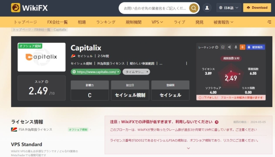Click the レーティング info icon

coord(217,47)
